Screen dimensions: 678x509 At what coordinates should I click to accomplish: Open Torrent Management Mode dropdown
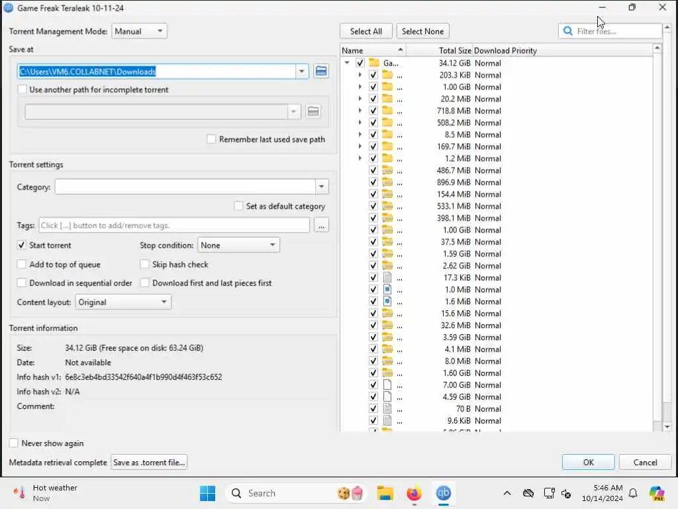coord(139,31)
